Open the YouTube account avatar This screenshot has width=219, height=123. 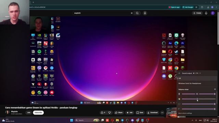pos(212,13)
